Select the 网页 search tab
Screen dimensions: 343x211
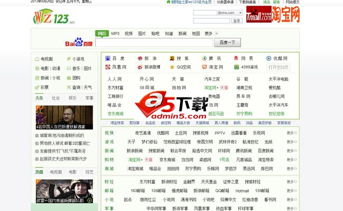coord(102,33)
